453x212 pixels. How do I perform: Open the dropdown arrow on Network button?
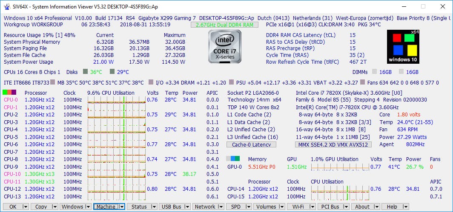pos(221,207)
